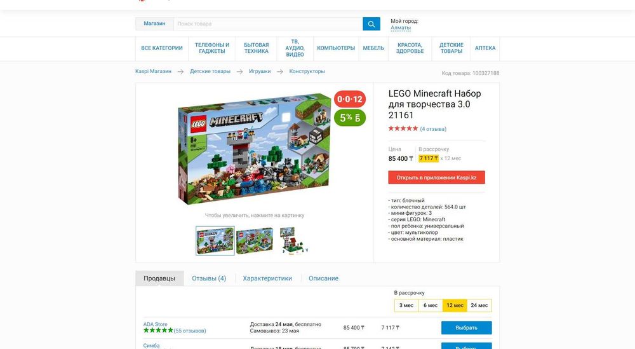This screenshot has height=349, width=635.
Task: Expand the ВСЕ КАТЕГОРИИ menu
Action: pyautogui.click(x=161, y=48)
